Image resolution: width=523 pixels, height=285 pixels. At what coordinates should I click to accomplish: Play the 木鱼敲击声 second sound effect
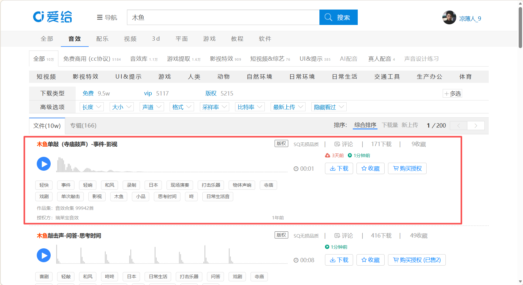(44, 255)
